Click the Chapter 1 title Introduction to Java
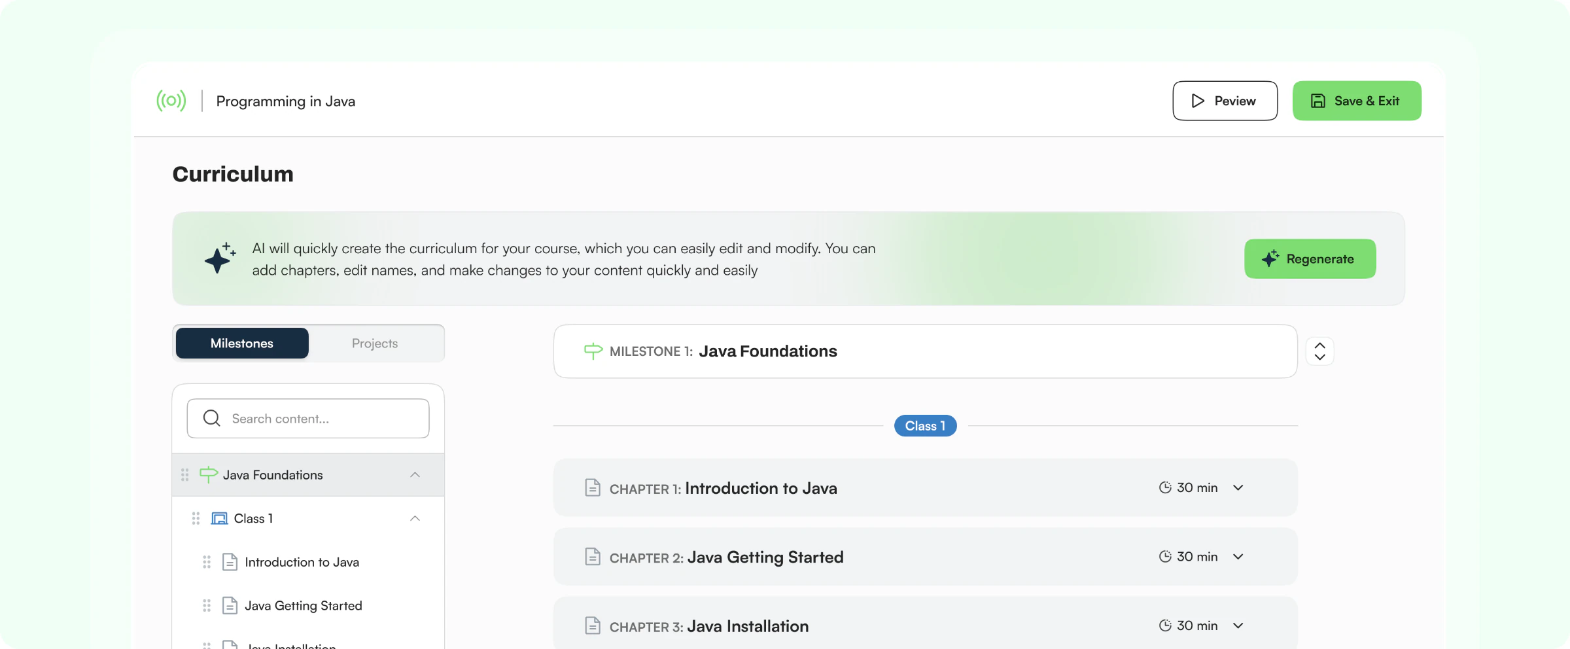Screen dimensions: 1570x649 point(761,488)
